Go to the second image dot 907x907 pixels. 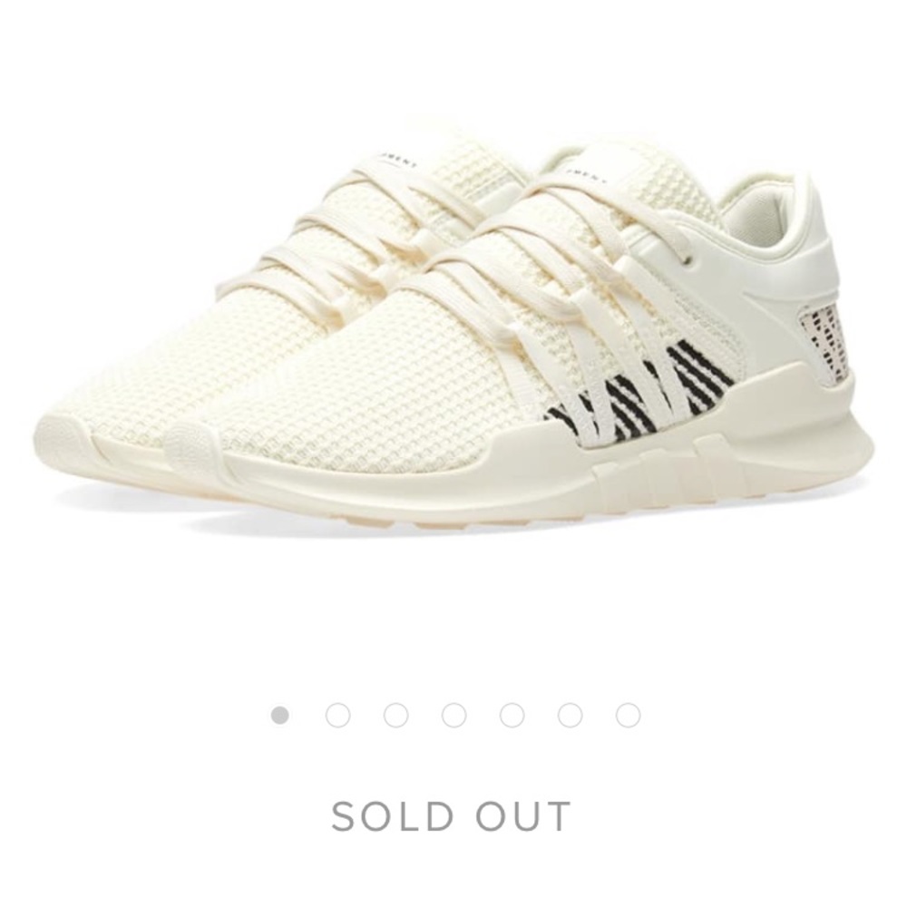pyautogui.click(x=337, y=716)
